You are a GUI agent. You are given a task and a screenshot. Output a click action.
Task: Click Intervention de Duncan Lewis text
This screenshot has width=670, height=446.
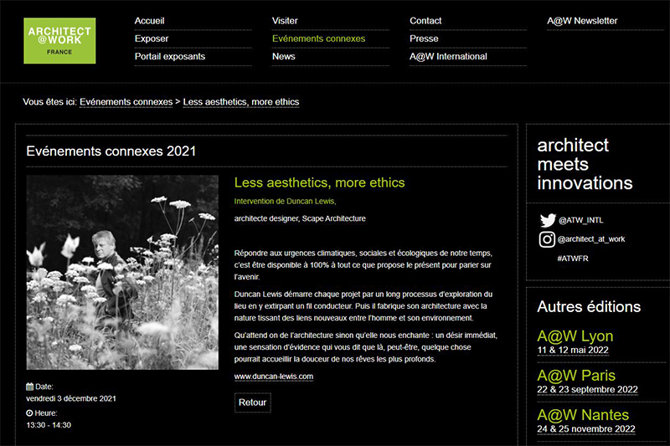(285, 202)
